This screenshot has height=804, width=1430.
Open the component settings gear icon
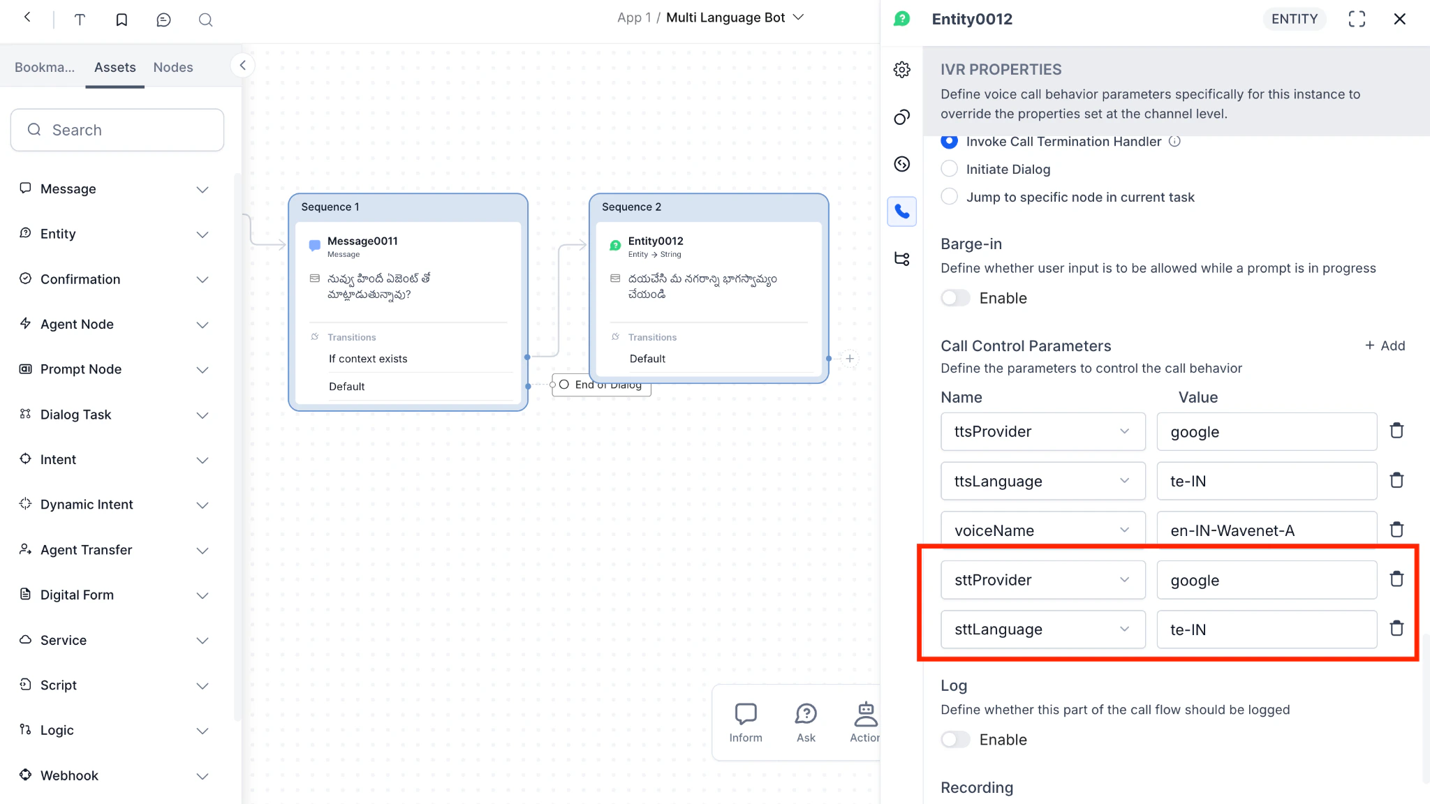(901, 70)
